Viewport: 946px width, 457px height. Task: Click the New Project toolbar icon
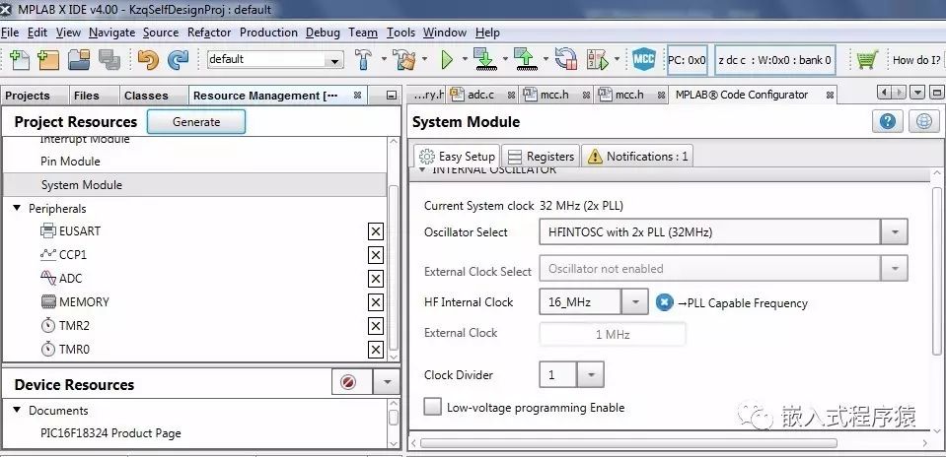(48, 60)
